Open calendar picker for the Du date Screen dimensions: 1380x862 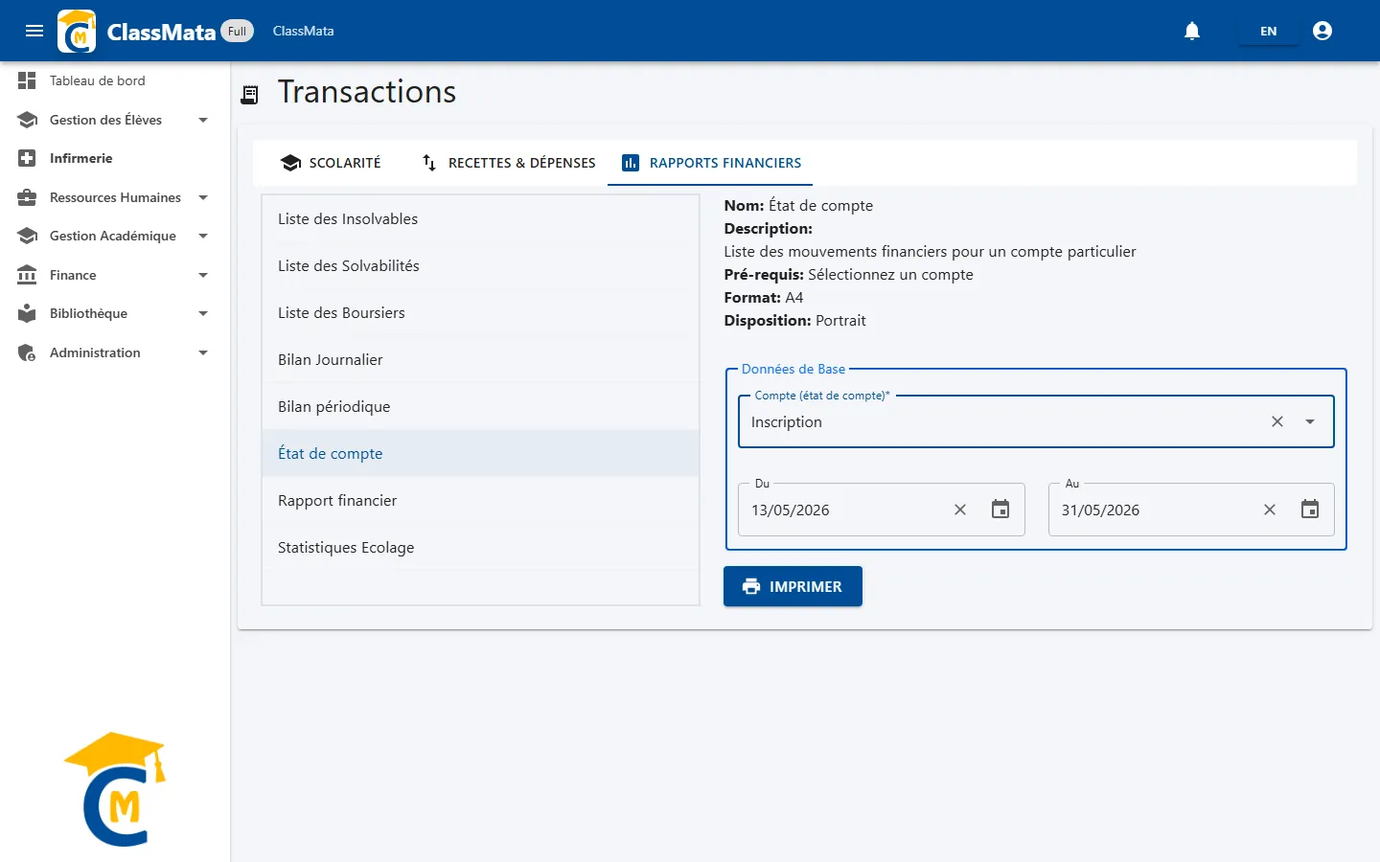[x=1000, y=510]
